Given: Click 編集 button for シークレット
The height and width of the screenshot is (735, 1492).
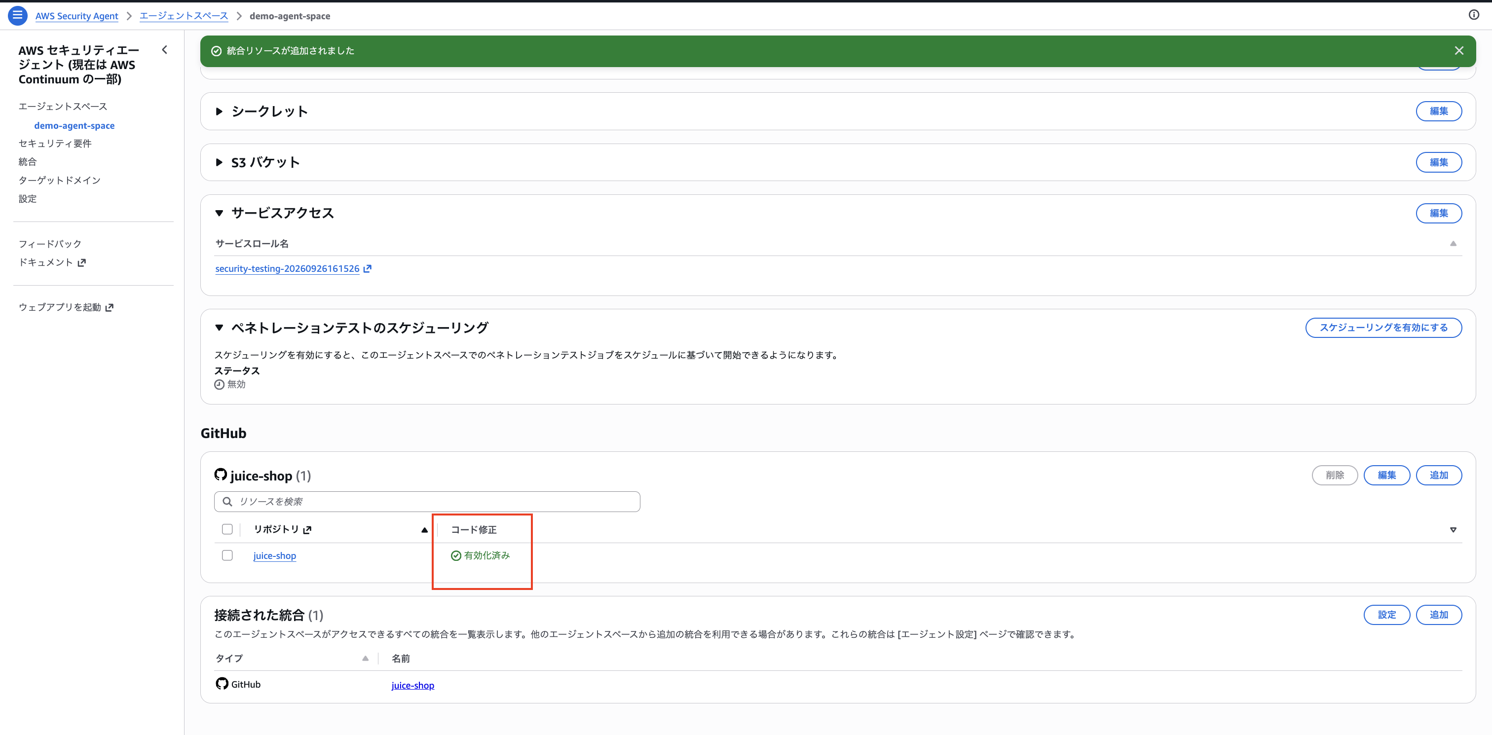Looking at the screenshot, I should coord(1439,111).
